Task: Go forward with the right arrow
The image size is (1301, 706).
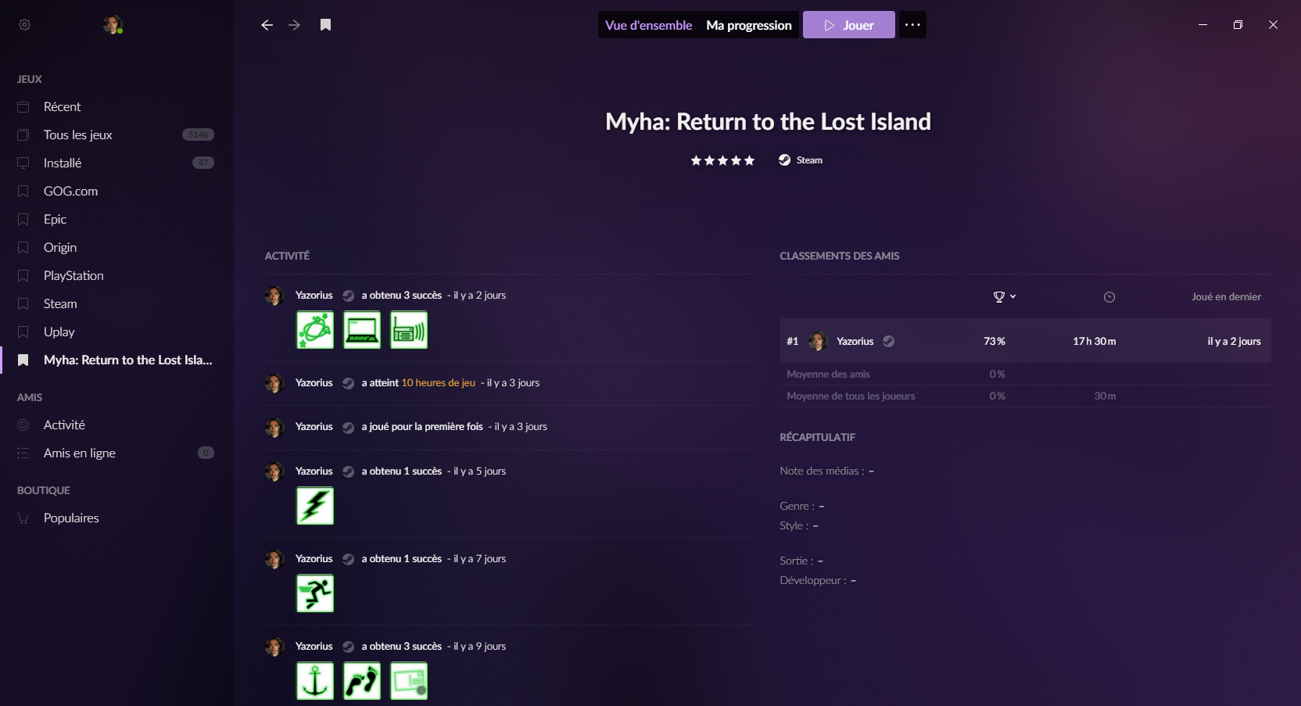Action: (x=294, y=25)
